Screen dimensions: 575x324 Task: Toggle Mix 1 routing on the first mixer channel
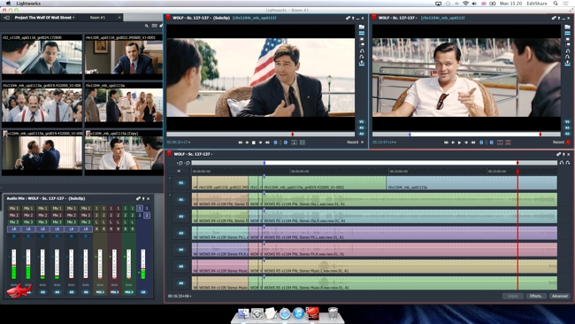tap(14, 208)
